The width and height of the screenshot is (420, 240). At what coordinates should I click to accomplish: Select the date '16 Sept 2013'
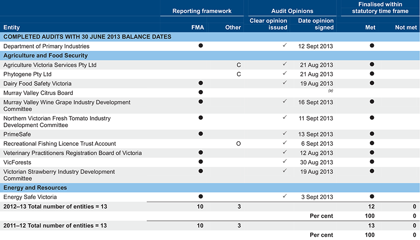pyautogui.click(x=315, y=103)
